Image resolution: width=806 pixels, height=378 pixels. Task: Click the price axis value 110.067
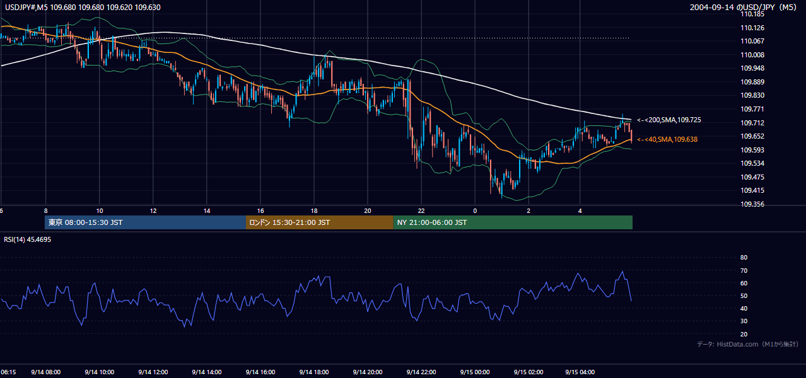point(752,41)
